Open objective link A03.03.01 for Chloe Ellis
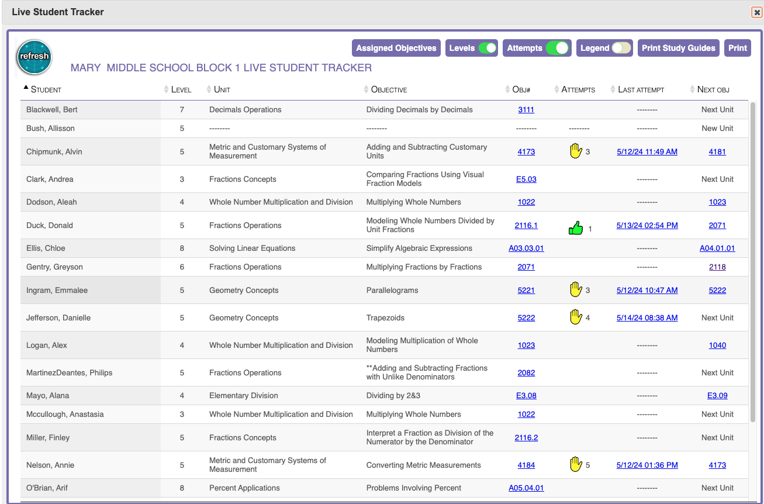The height and width of the screenshot is (504, 764). pyautogui.click(x=526, y=248)
